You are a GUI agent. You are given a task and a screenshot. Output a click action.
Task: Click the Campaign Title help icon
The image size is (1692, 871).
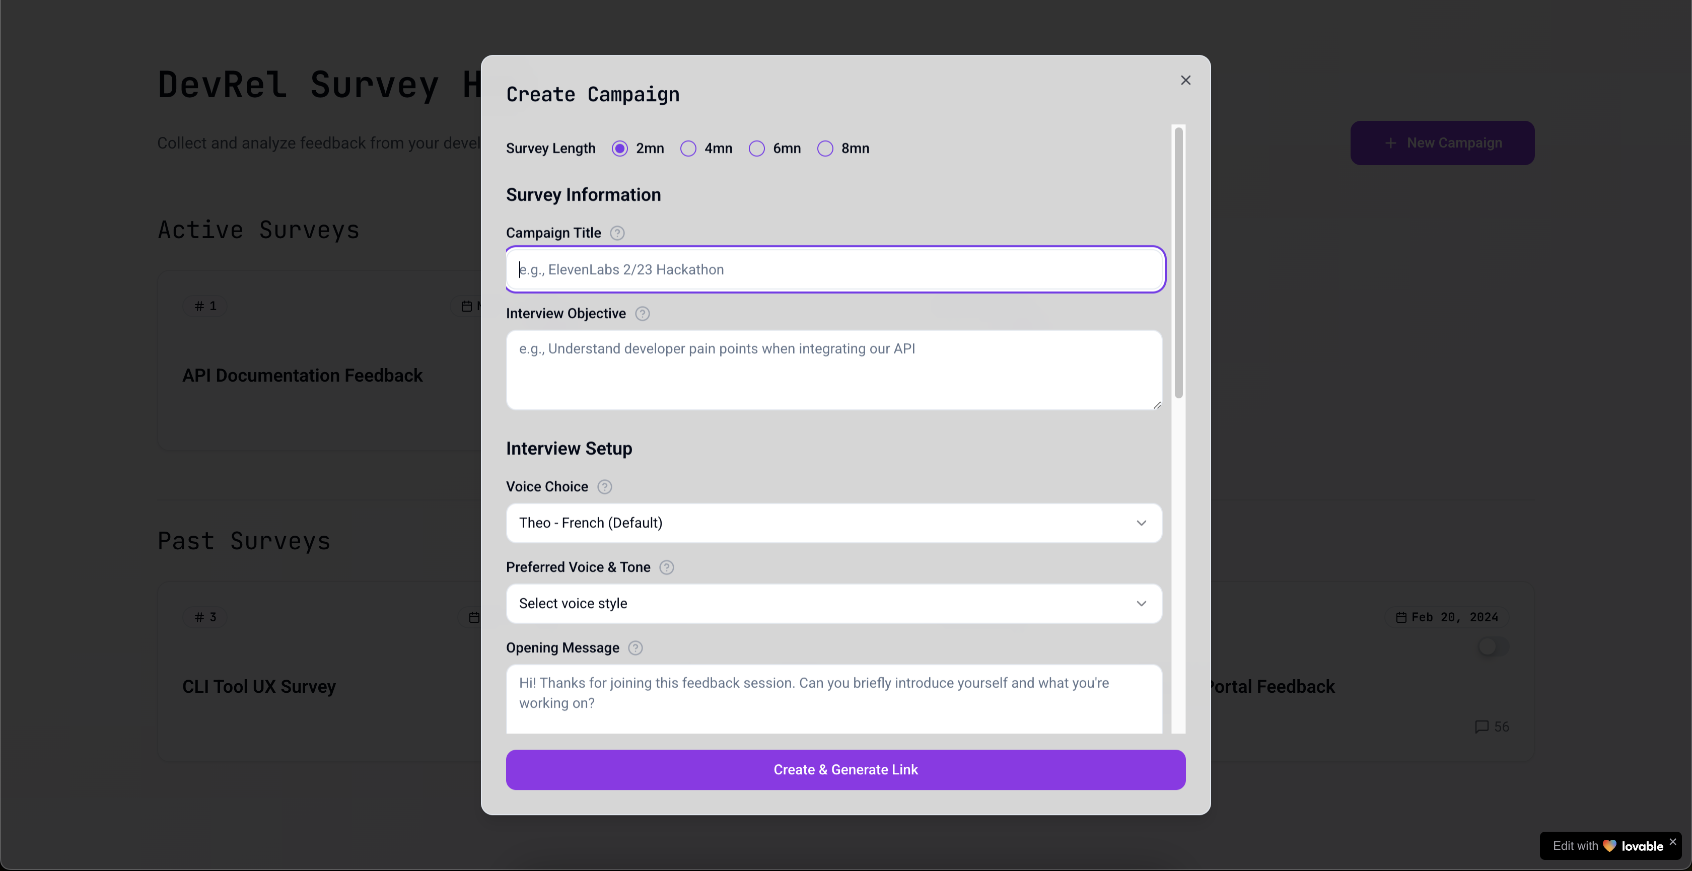(x=617, y=233)
